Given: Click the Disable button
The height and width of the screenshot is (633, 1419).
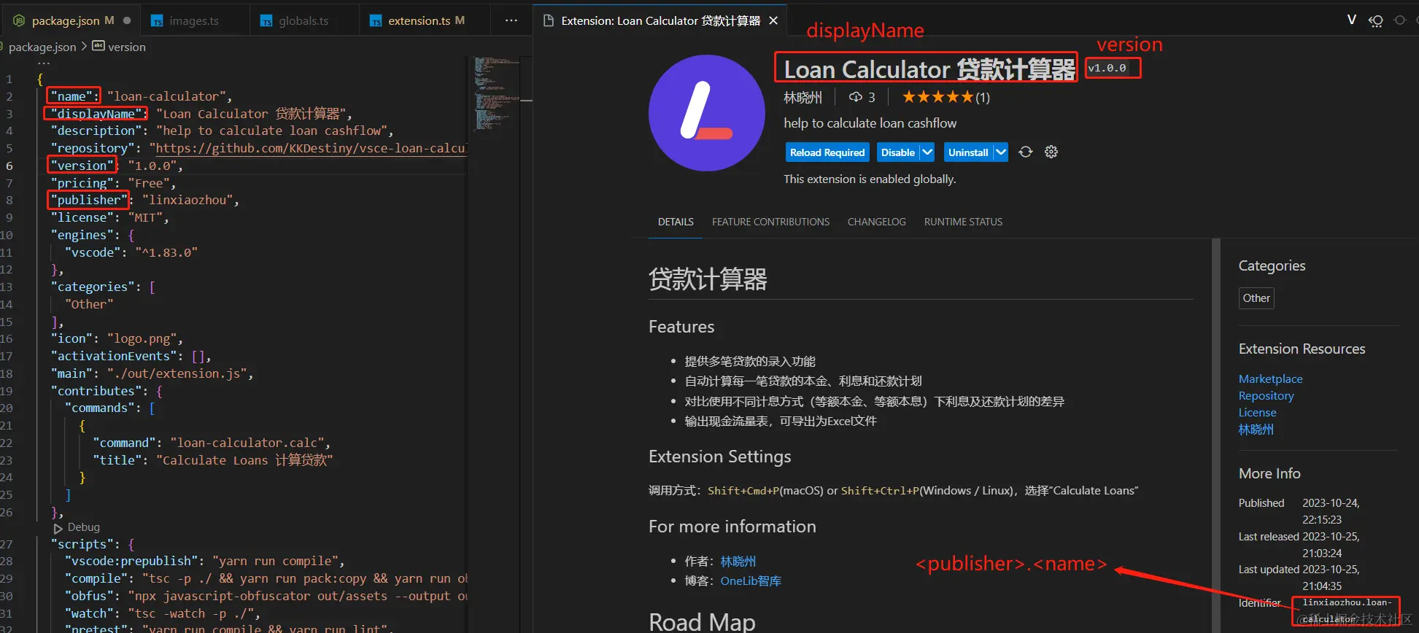Looking at the screenshot, I should pos(897,152).
